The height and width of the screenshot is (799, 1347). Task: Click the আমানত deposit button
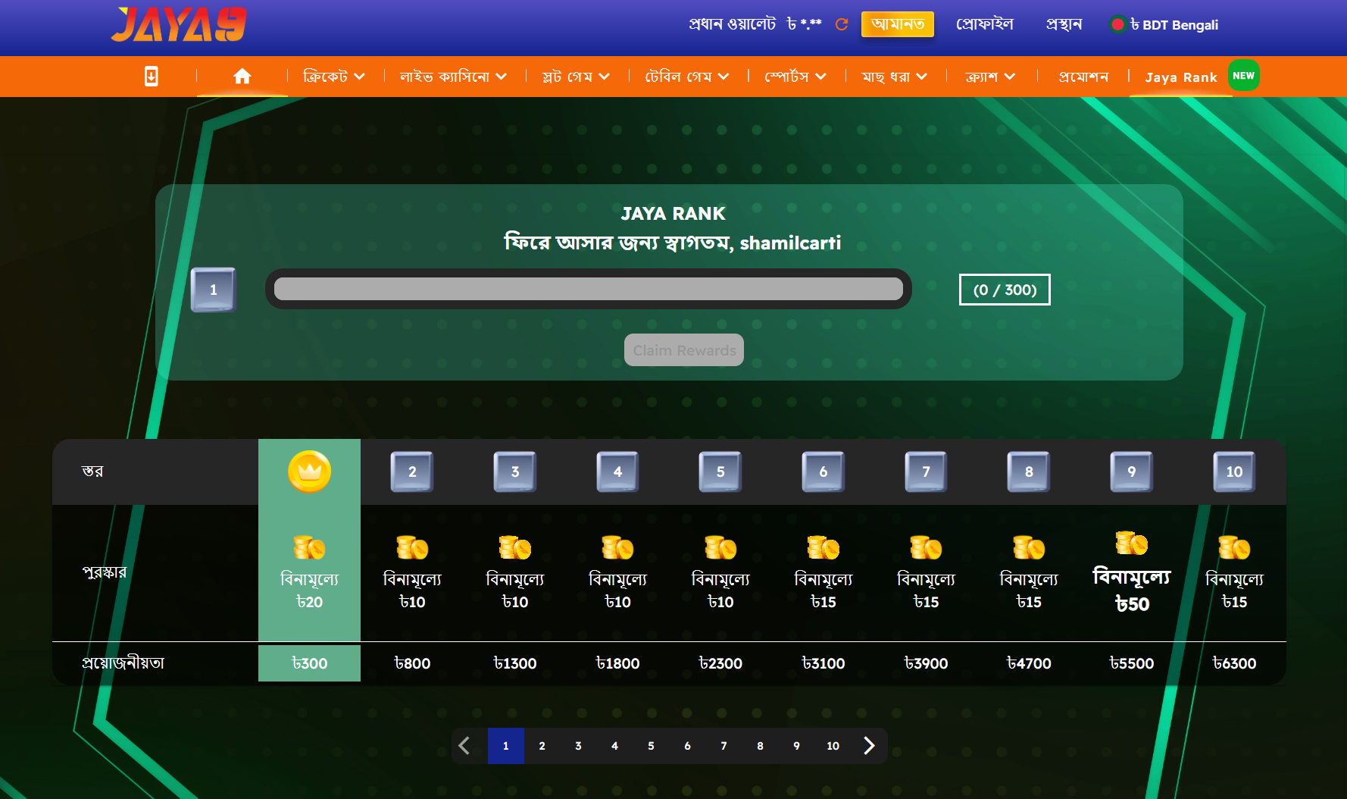tap(898, 24)
